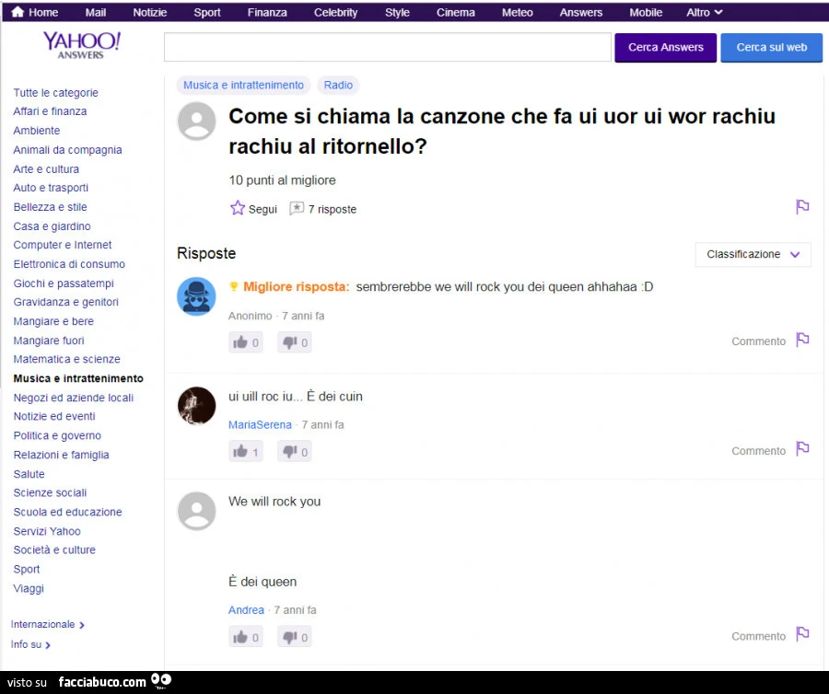Select Affari e finanza category

click(x=51, y=111)
